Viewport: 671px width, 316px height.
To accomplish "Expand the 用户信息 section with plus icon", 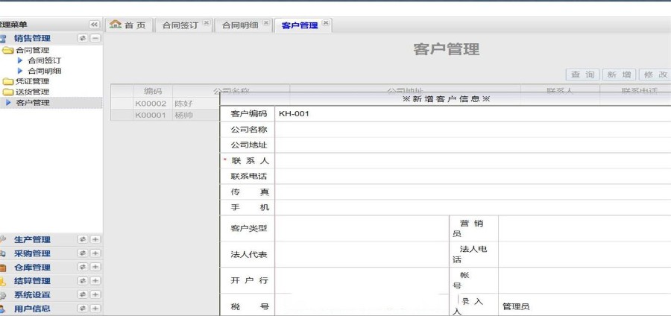I will pyautogui.click(x=95, y=309).
